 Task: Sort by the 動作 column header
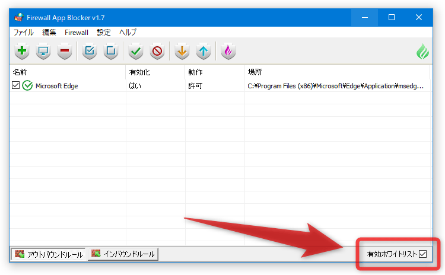215,72
